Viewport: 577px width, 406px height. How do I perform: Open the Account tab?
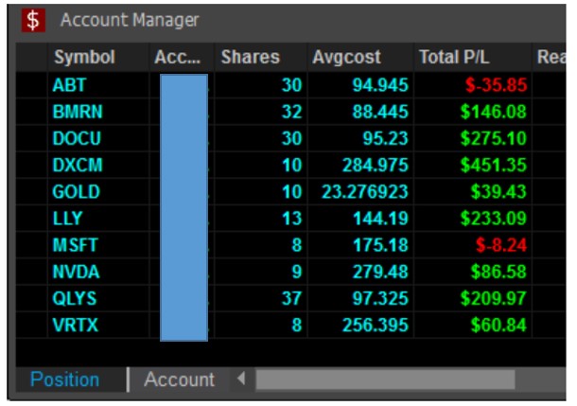[x=179, y=380]
